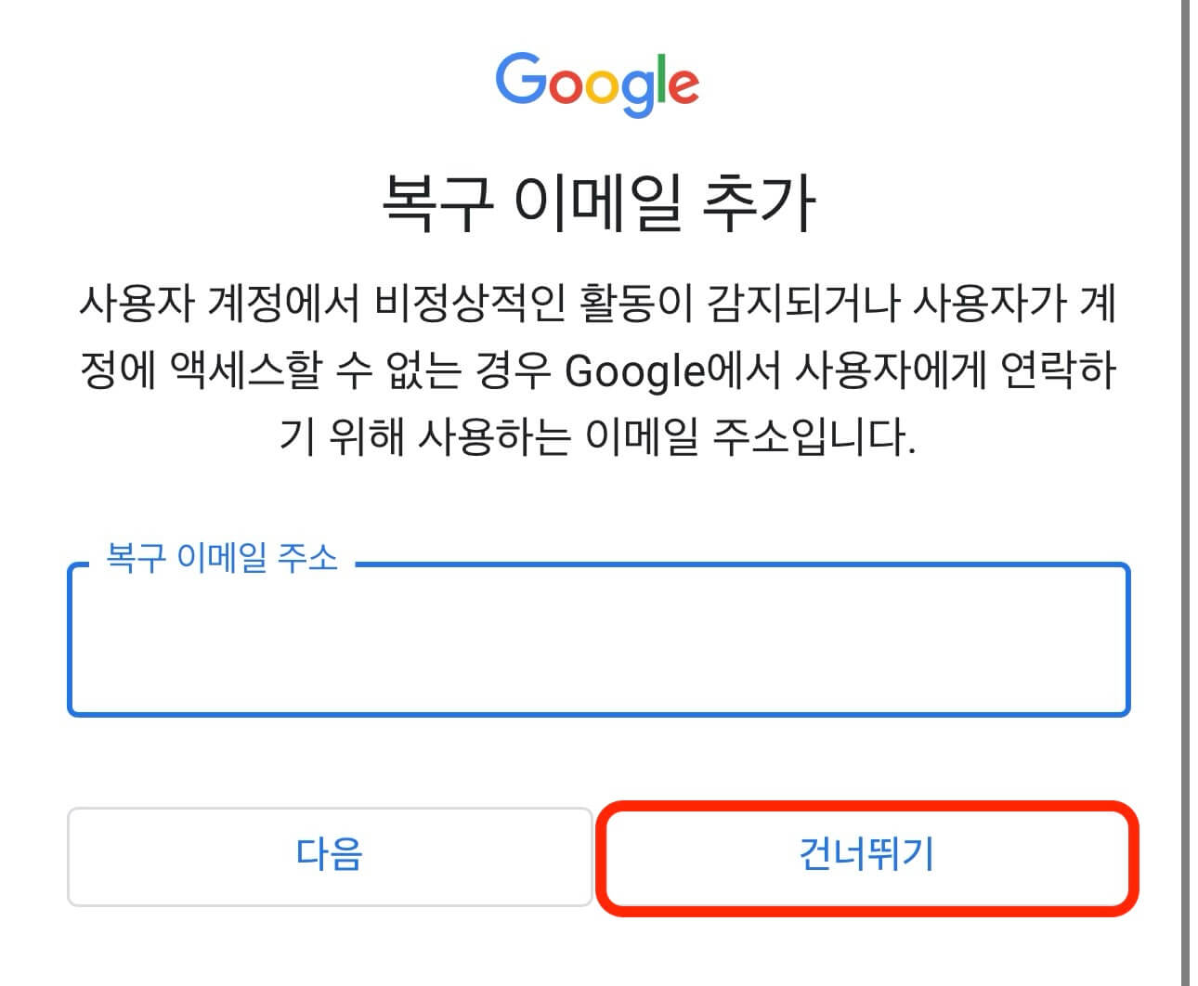1198x986 pixels.
Task: Click the yellow o in the Google logo
Action: pyautogui.click(x=602, y=88)
